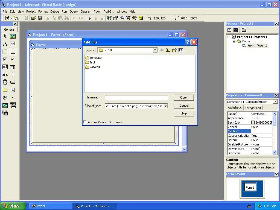
Task: Click View Object icon in Project panel
Action: point(235,30)
